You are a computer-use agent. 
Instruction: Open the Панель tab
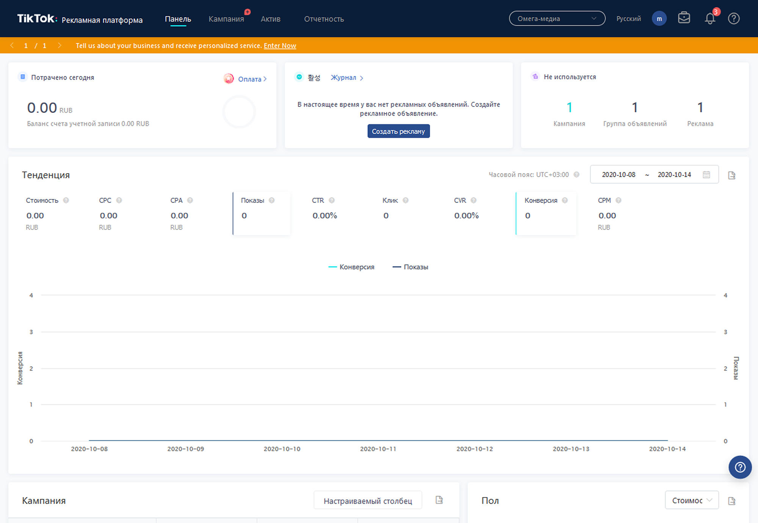point(178,19)
